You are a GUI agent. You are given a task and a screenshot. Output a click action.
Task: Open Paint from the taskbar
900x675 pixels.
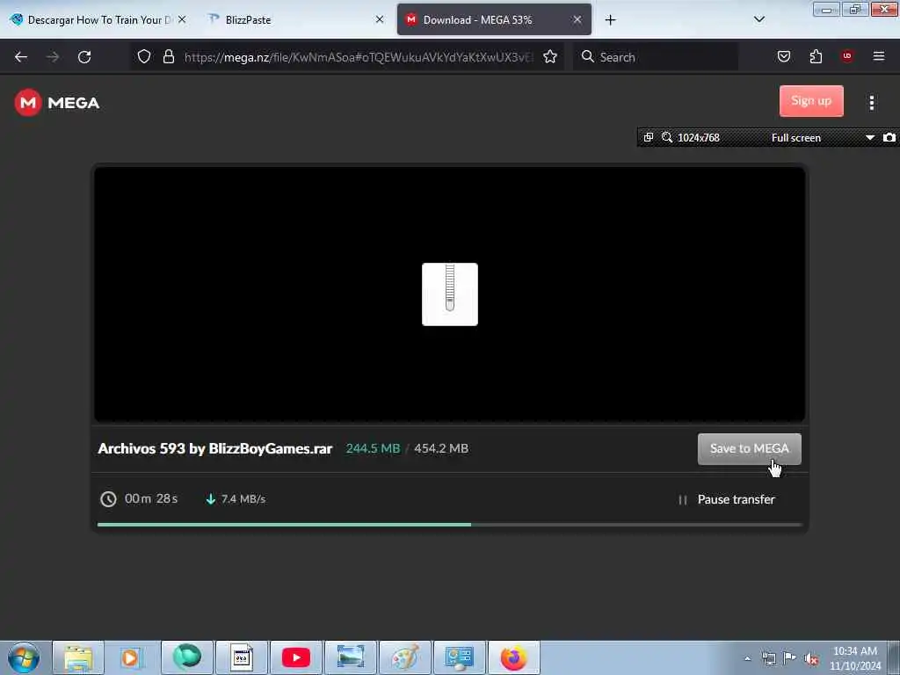coord(405,657)
